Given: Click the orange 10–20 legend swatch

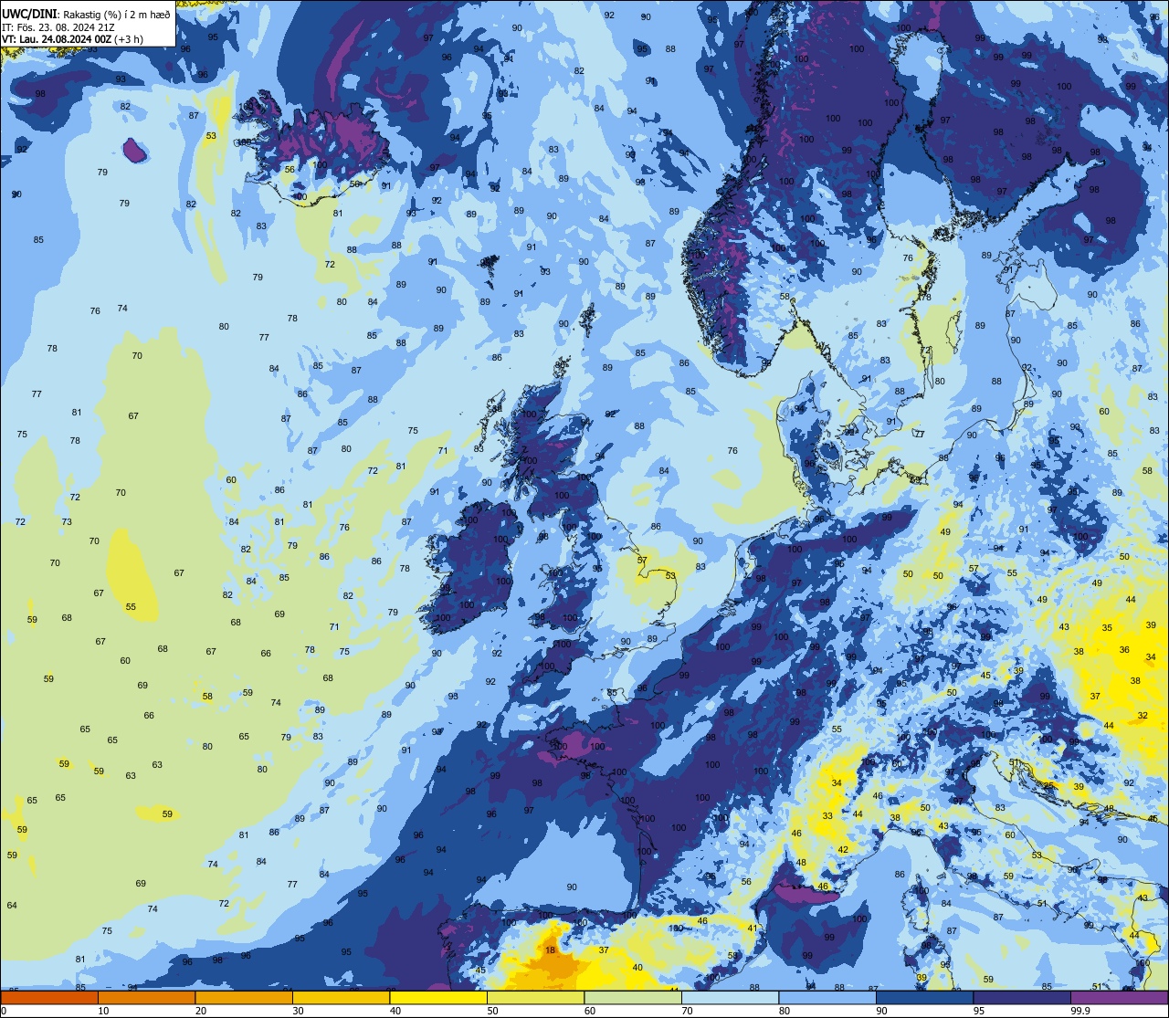Looking at the screenshot, I should coord(146,997).
